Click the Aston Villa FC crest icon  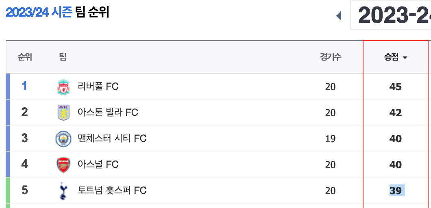pos(63,113)
